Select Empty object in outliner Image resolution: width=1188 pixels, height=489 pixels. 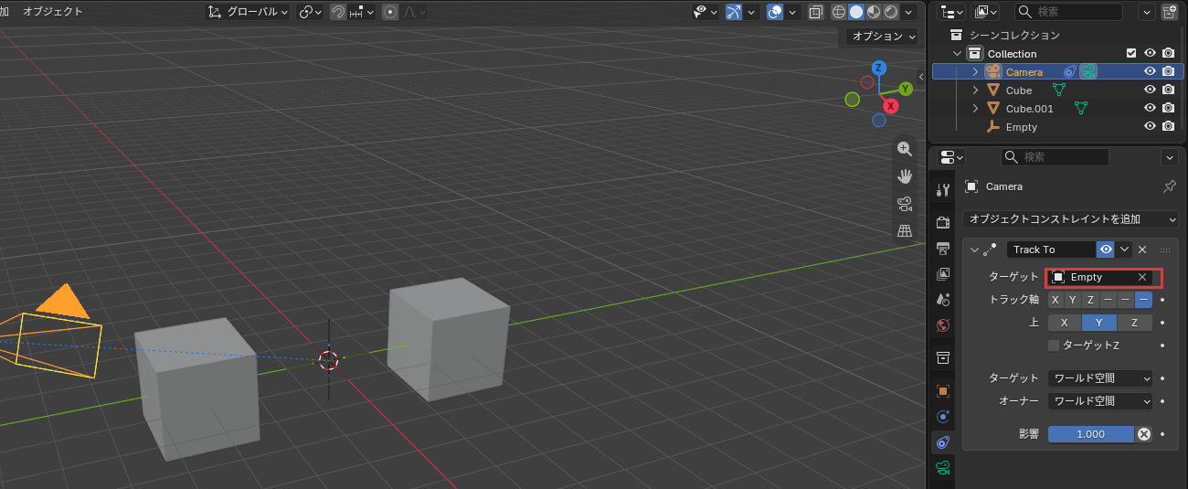point(1022,127)
